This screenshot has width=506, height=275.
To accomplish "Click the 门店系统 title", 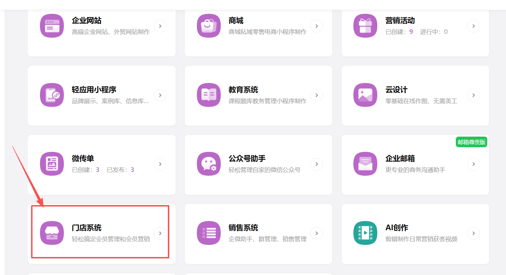I will pyautogui.click(x=87, y=228).
